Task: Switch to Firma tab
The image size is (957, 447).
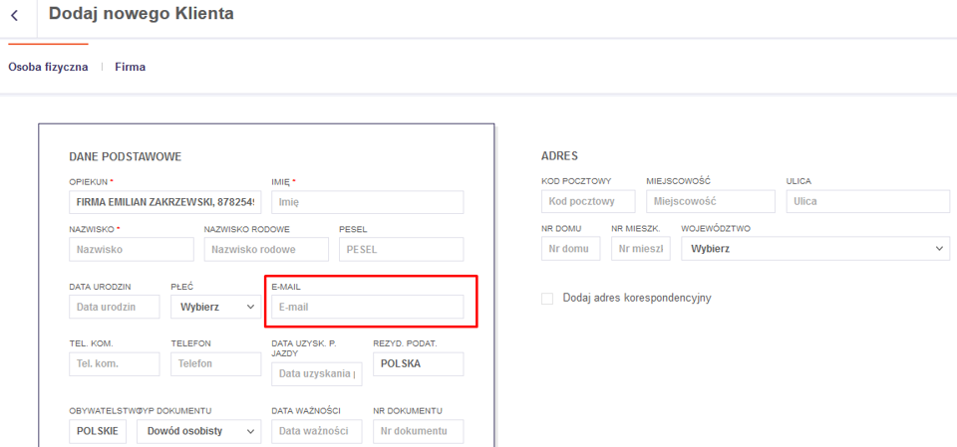Action: pyautogui.click(x=130, y=67)
